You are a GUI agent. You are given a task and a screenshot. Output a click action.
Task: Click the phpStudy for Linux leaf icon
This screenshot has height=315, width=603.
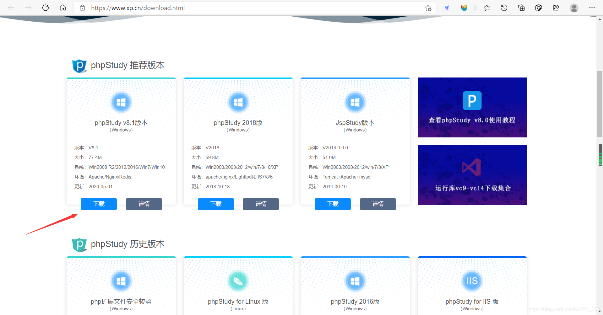(238, 281)
